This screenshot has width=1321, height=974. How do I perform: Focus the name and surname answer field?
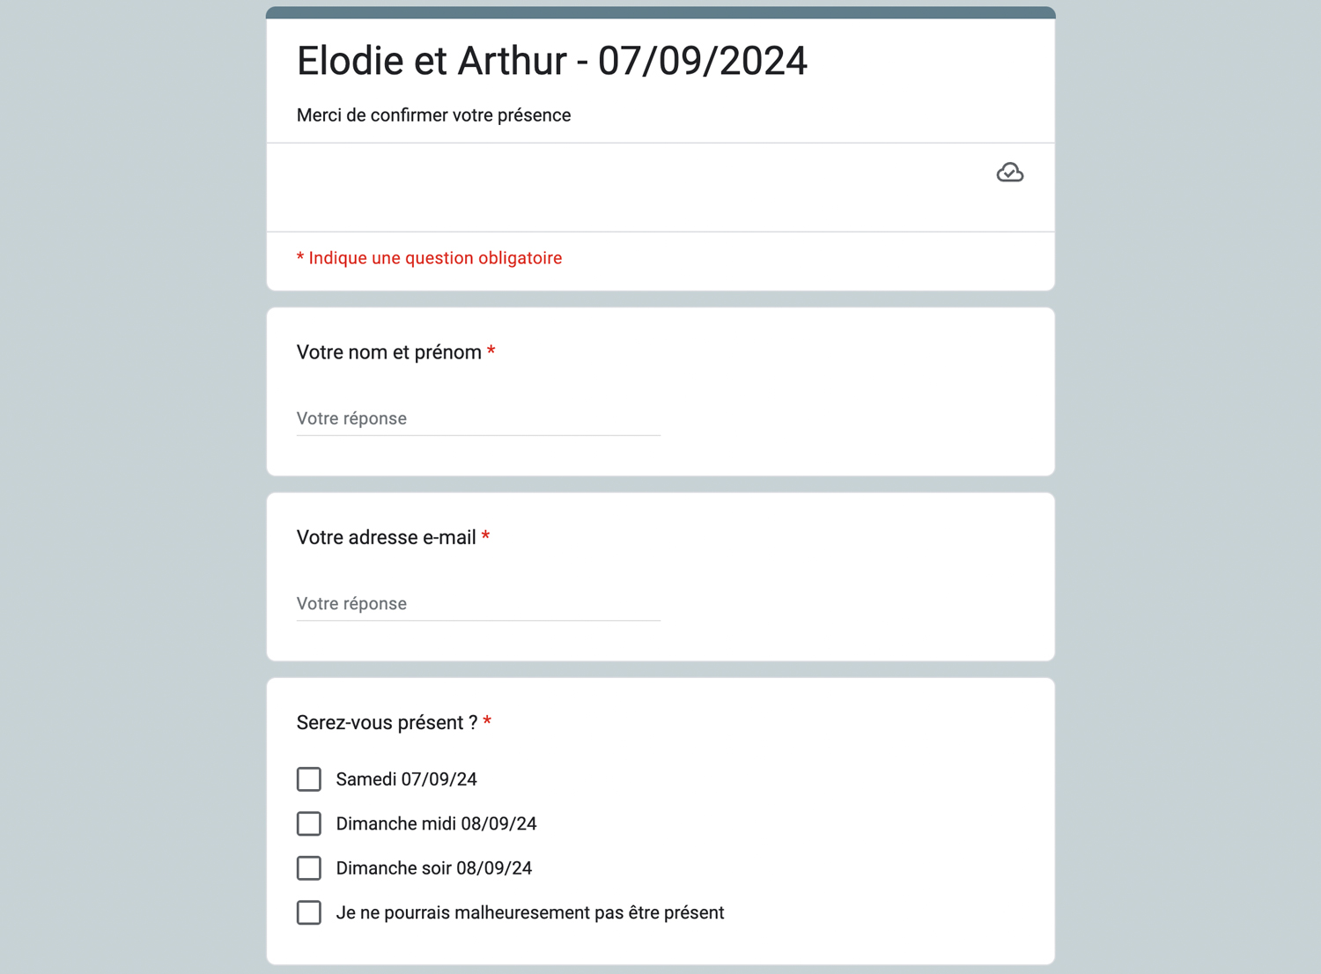(478, 418)
